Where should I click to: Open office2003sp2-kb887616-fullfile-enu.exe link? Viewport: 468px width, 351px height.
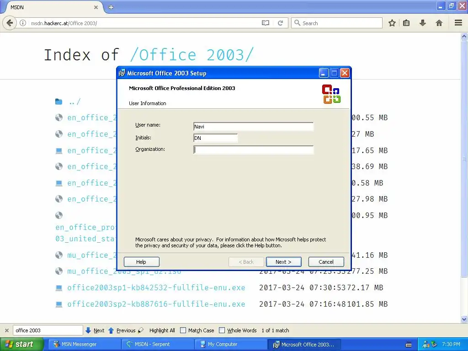coord(156,304)
